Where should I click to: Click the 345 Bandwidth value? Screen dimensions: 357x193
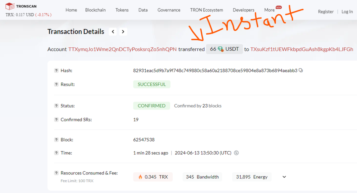(202, 177)
